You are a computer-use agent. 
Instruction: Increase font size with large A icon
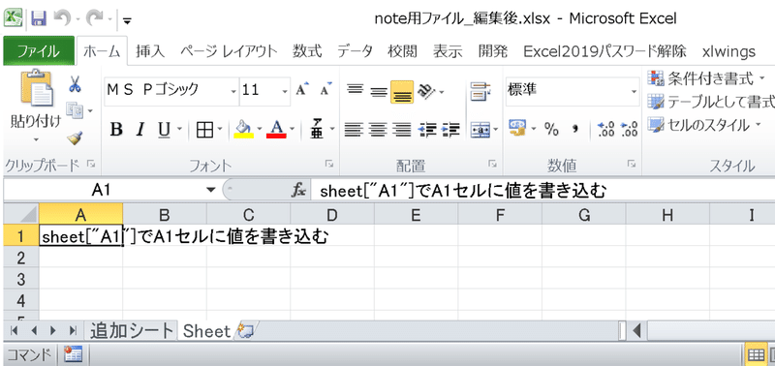(x=302, y=90)
